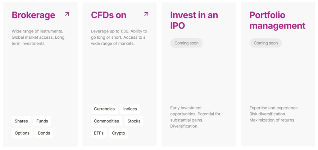This screenshot has width=318, height=150.
Task: Pick the ETFs tag
Action: pos(99,133)
